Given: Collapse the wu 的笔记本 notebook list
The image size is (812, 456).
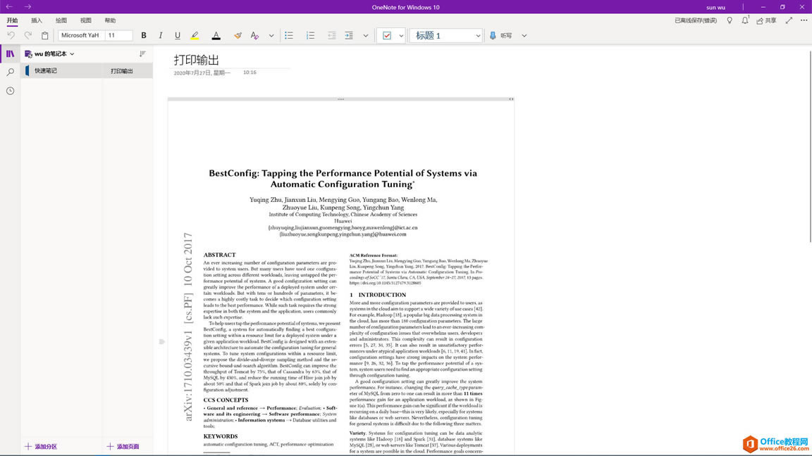Looking at the screenshot, I should pyautogui.click(x=73, y=53).
